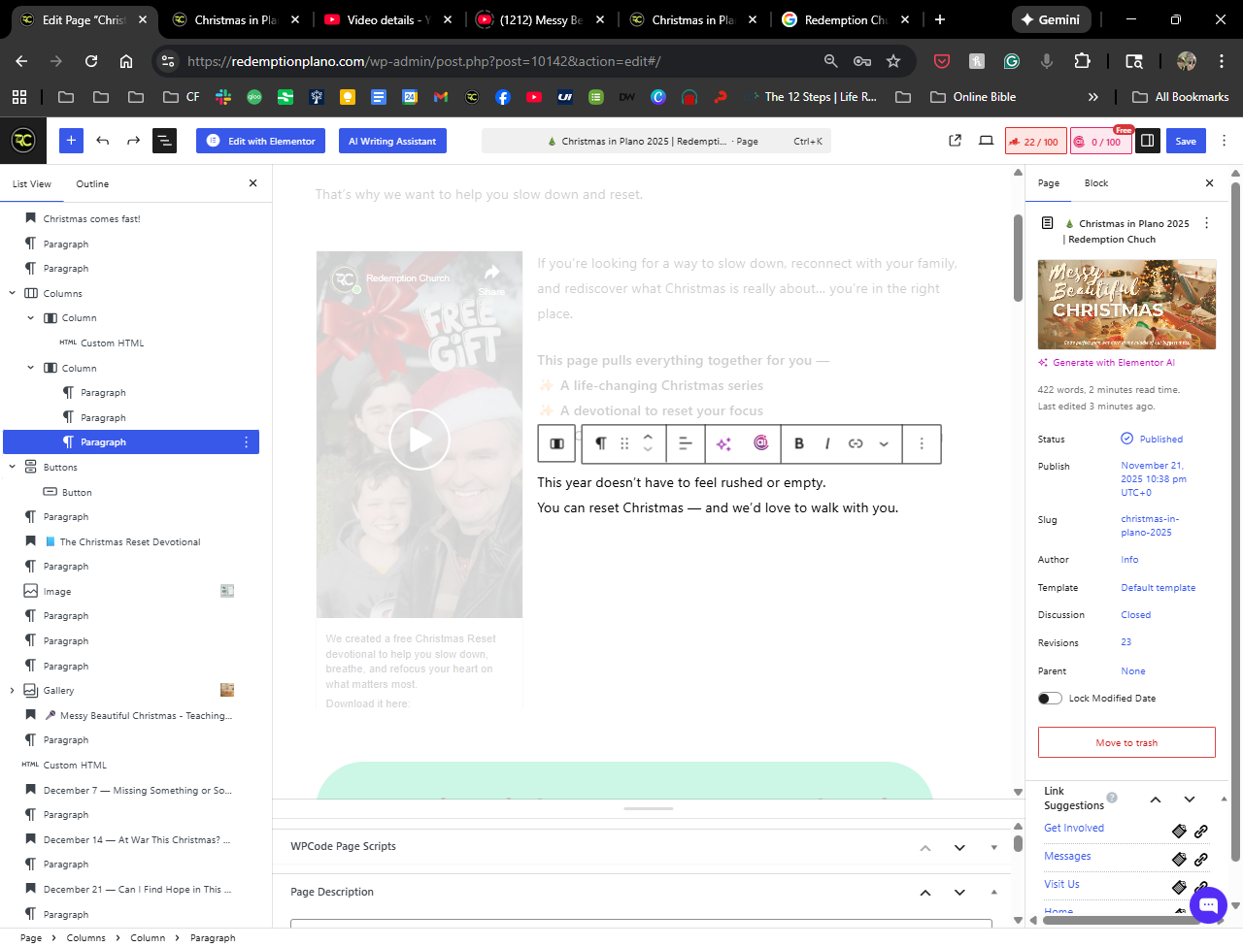1243x947 pixels.
Task: Insert link using block toolbar link icon
Action: pos(856,443)
